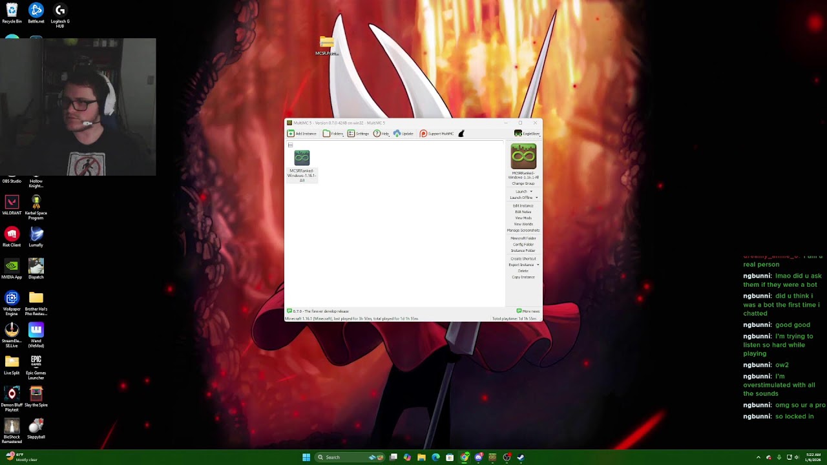Click the black cat icon in toolbar

coord(461,134)
